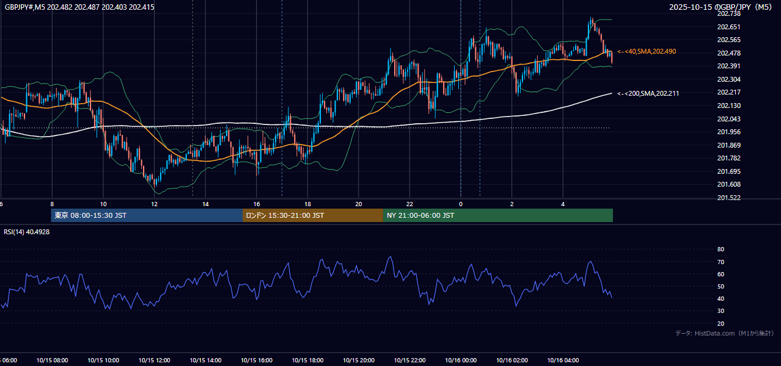This screenshot has height=366, width=781.
Task: Click the RSI(14) 40.4928 indicator label
Action: [27, 232]
